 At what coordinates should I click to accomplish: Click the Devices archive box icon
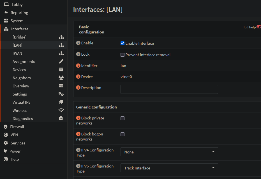click(61, 70)
